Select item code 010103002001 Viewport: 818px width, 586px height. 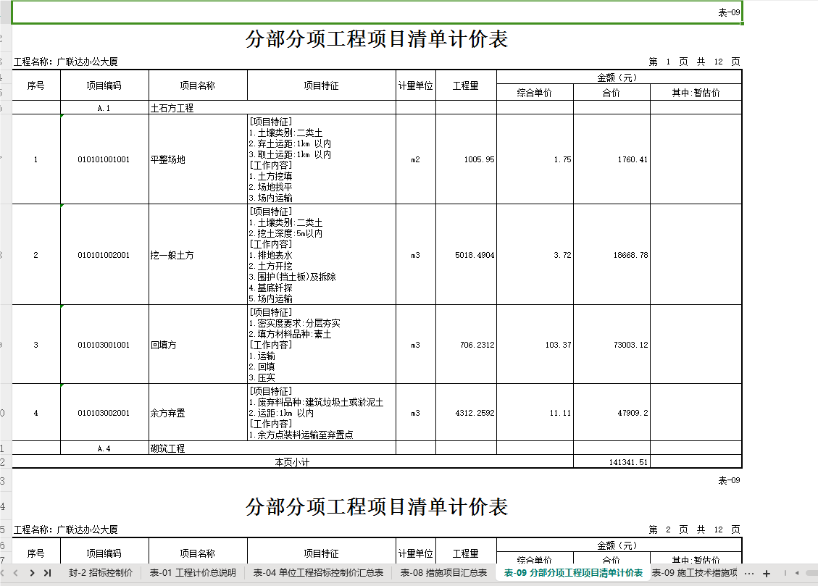click(104, 413)
